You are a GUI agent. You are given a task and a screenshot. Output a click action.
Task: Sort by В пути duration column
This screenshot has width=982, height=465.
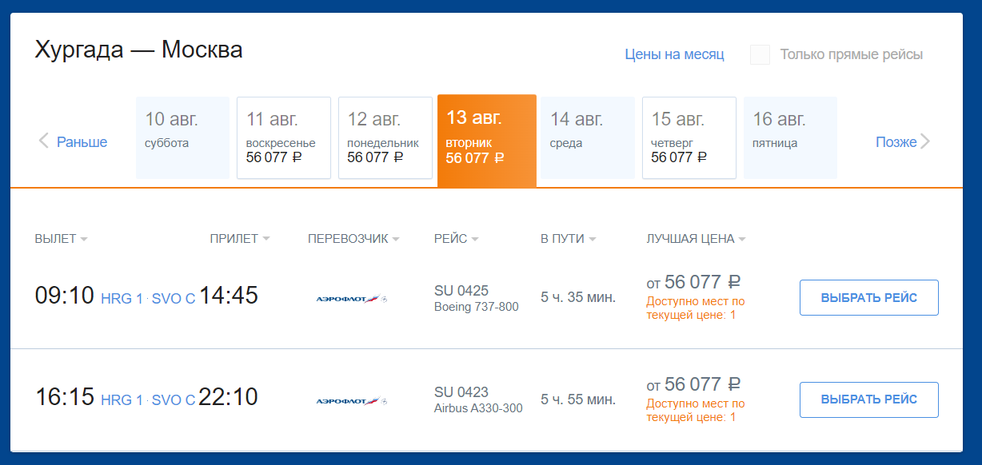point(569,238)
